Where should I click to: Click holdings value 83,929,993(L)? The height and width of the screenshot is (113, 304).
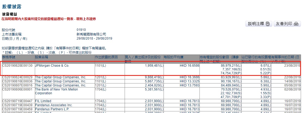click(x=231, y=77)
